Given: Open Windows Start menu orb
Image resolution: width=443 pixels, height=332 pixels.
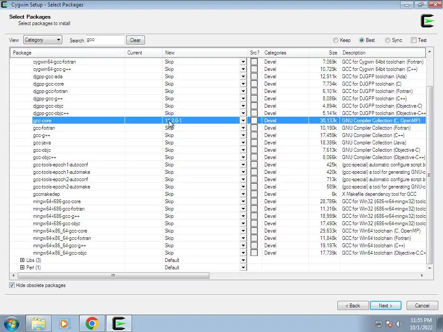Looking at the screenshot, I should tap(11, 323).
